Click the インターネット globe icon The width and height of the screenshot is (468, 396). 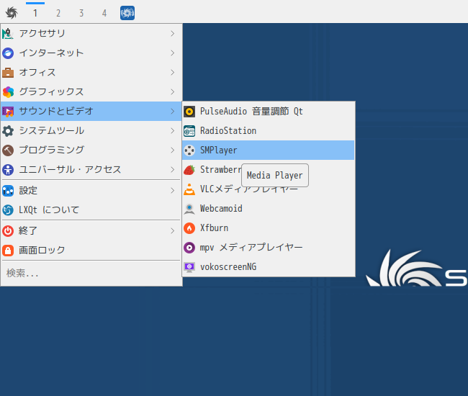click(8, 53)
